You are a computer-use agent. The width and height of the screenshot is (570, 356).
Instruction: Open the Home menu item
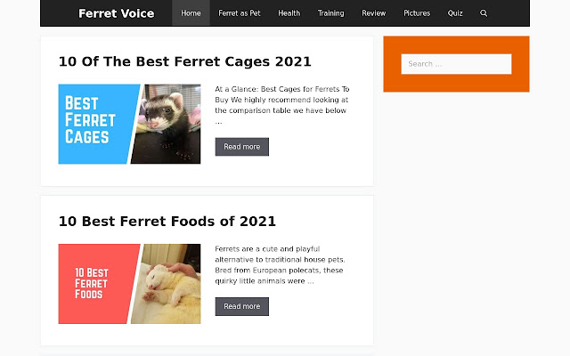click(191, 13)
